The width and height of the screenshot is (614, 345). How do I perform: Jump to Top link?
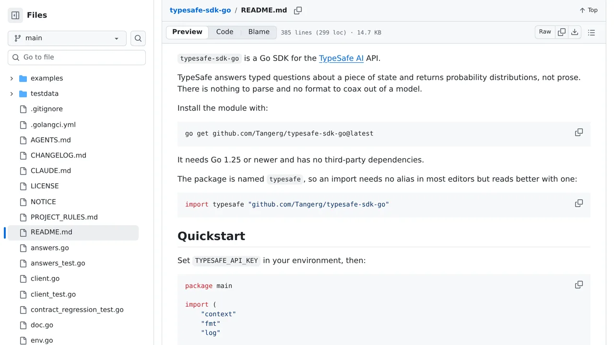click(589, 10)
